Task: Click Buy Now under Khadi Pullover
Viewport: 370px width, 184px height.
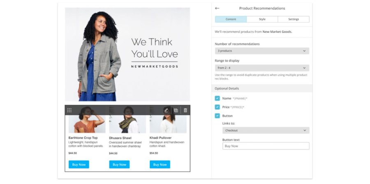Action: pyautogui.click(x=160, y=164)
